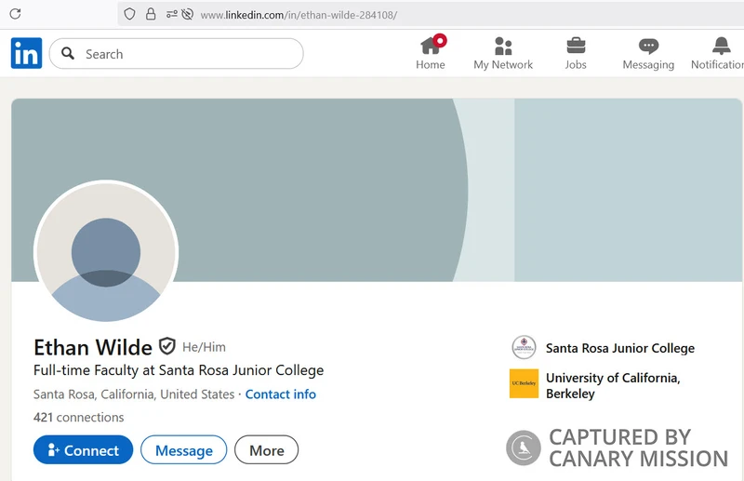
Task: Open Ethan Wilde's profile photo placeholder
Action: (106, 253)
